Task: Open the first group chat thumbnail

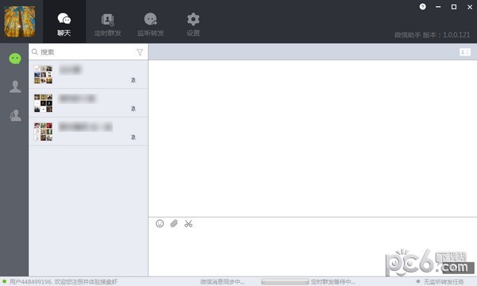Action: [x=43, y=75]
